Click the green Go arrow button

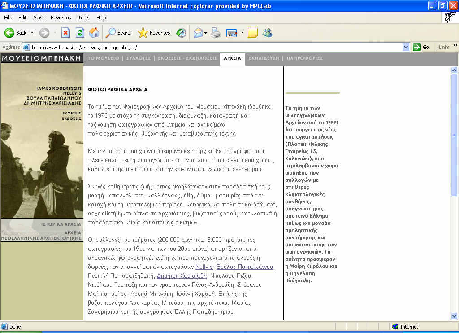click(x=416, y=47)
